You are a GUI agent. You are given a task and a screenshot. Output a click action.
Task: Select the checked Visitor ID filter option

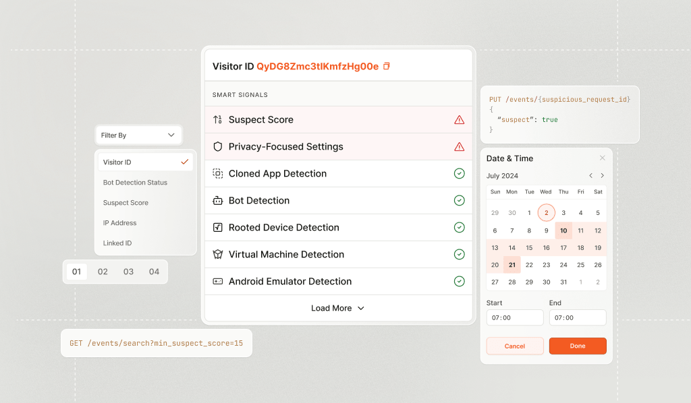tap(145, 162)
